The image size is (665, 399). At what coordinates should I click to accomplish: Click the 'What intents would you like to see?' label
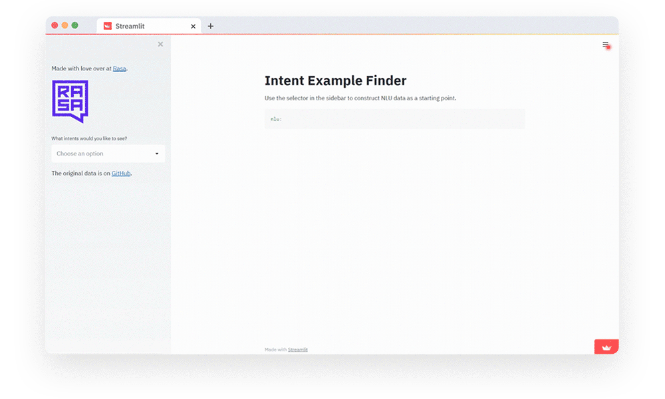89,138
